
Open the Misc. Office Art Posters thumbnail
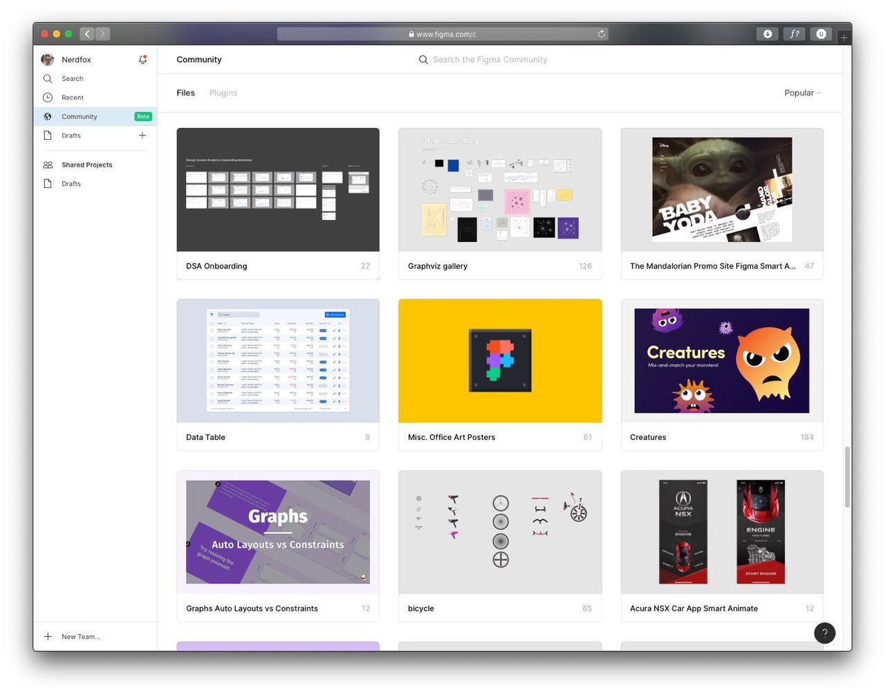pyautogui.click(x=500, y=361)
